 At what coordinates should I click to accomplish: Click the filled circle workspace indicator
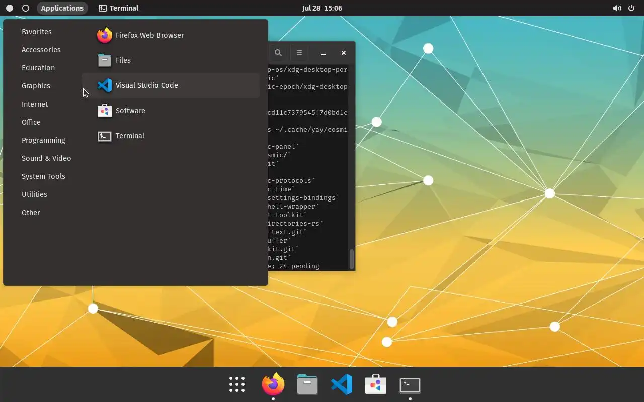10,8
